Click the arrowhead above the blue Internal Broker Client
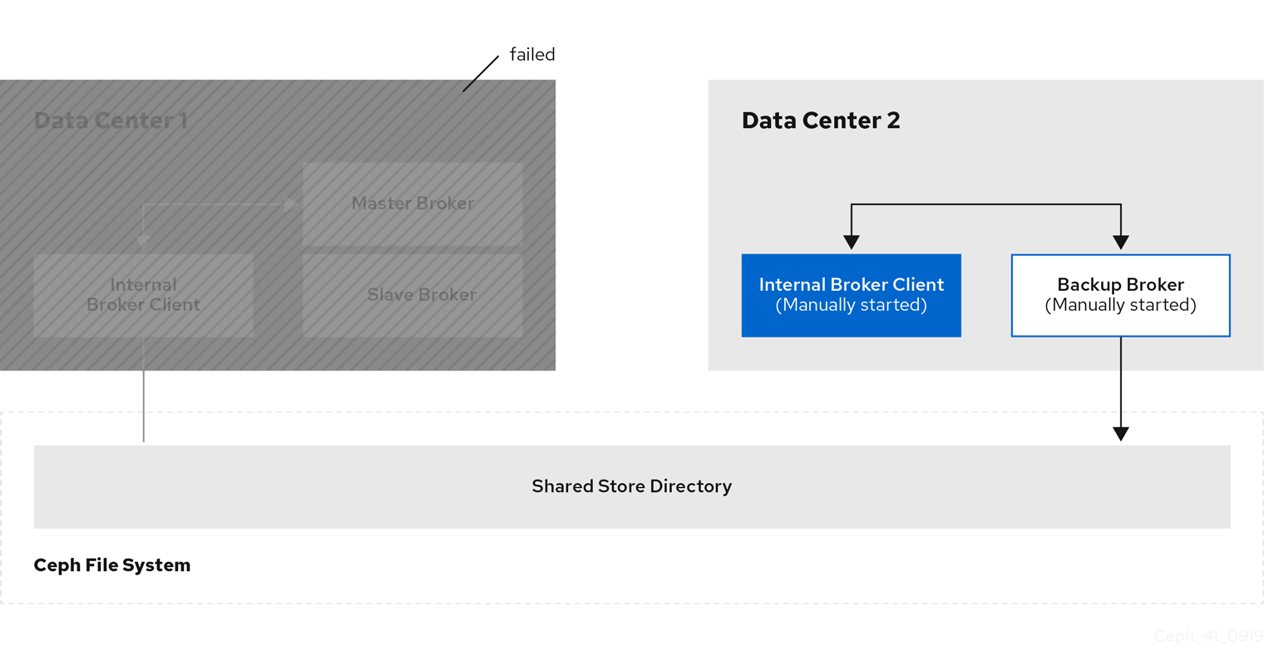Viewport: 1264px width, 670px height. tap(851, 242)
